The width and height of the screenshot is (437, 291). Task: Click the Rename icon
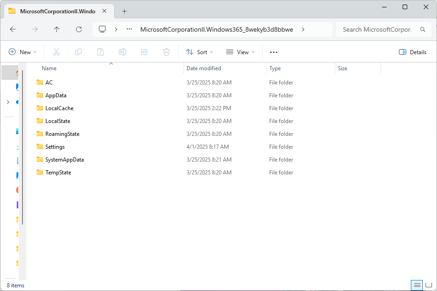[122, 52]
